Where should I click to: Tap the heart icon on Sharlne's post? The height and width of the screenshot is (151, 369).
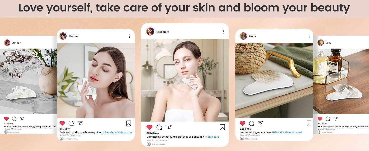62,123
